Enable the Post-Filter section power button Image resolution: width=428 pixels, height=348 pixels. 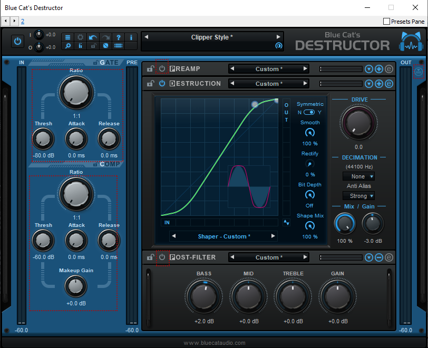[162, 257]
